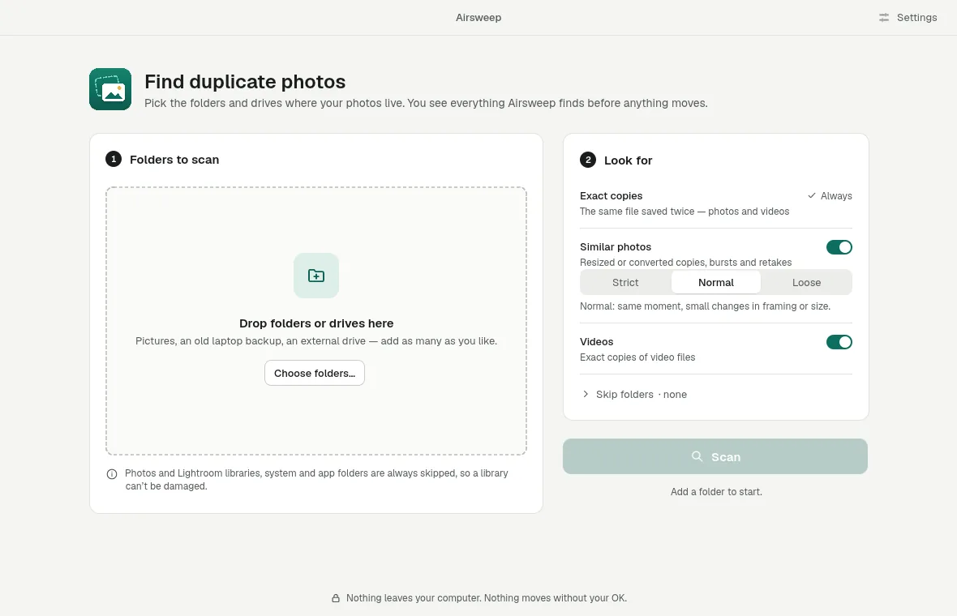Click the 'Folders to scan' heading
Image resolution: width=957 pixels, height=616 pixels.
[174, 160]
